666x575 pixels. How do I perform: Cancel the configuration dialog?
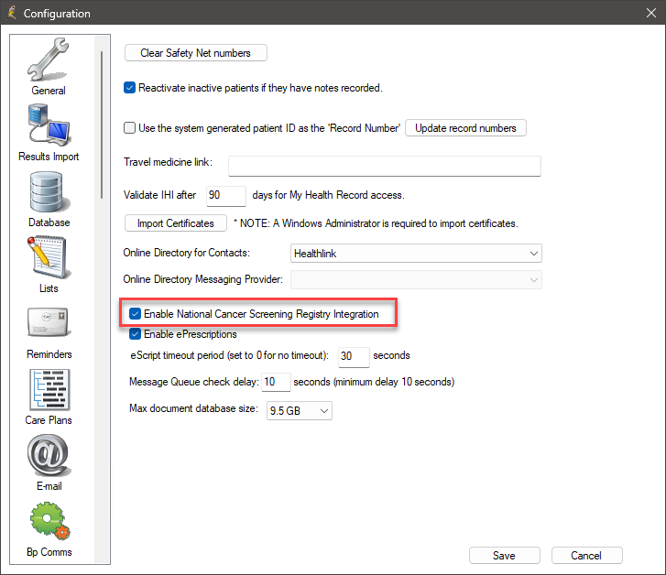(586, 556)
